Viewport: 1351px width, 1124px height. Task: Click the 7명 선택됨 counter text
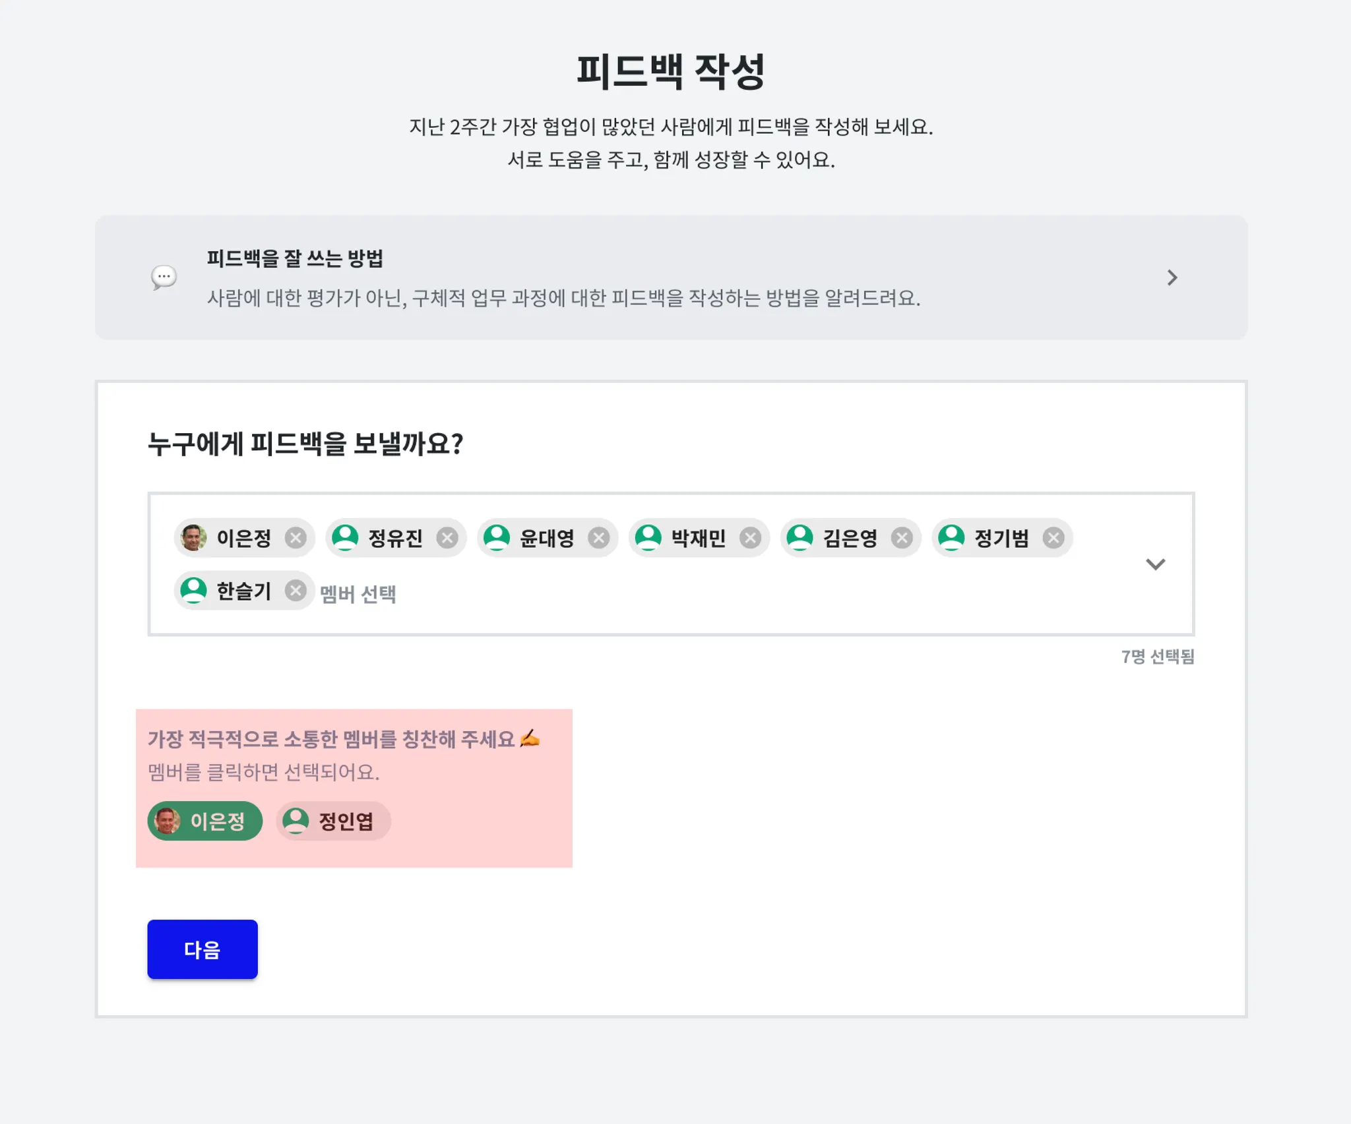pyautogui.click(x=1158, y=657)
